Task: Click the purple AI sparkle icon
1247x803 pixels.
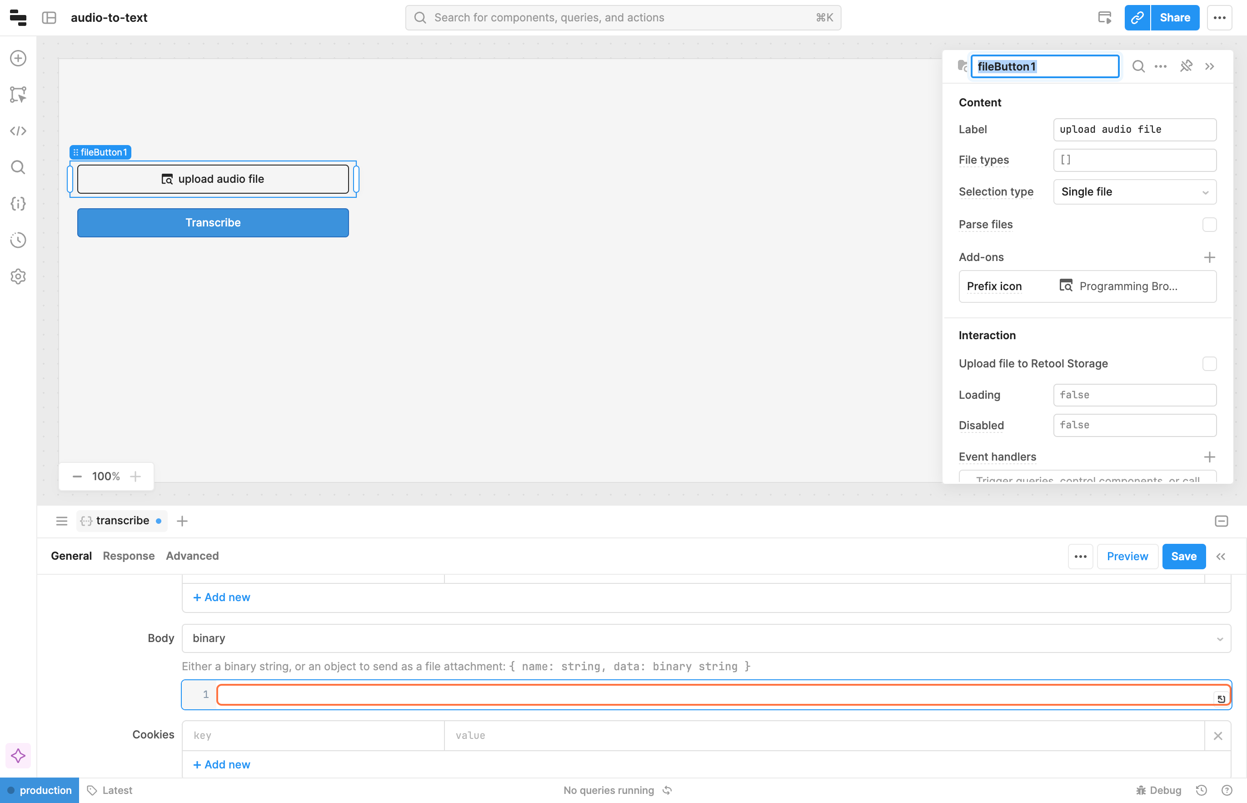Action: (18, 756)
